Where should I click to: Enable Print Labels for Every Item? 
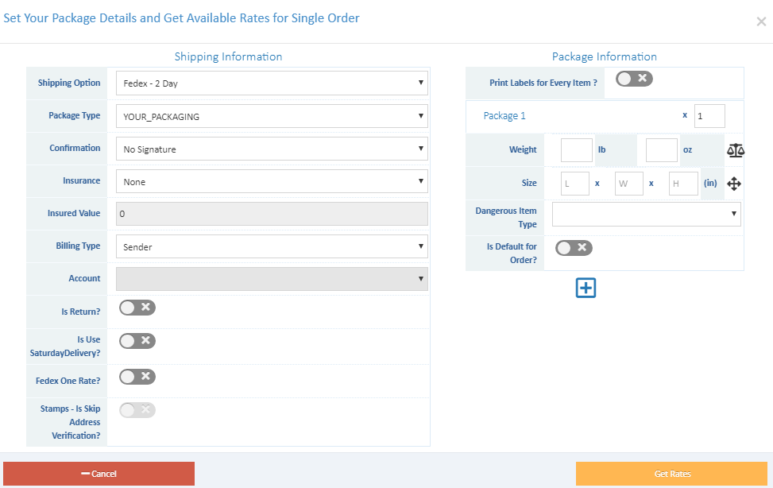click(632, 79)
